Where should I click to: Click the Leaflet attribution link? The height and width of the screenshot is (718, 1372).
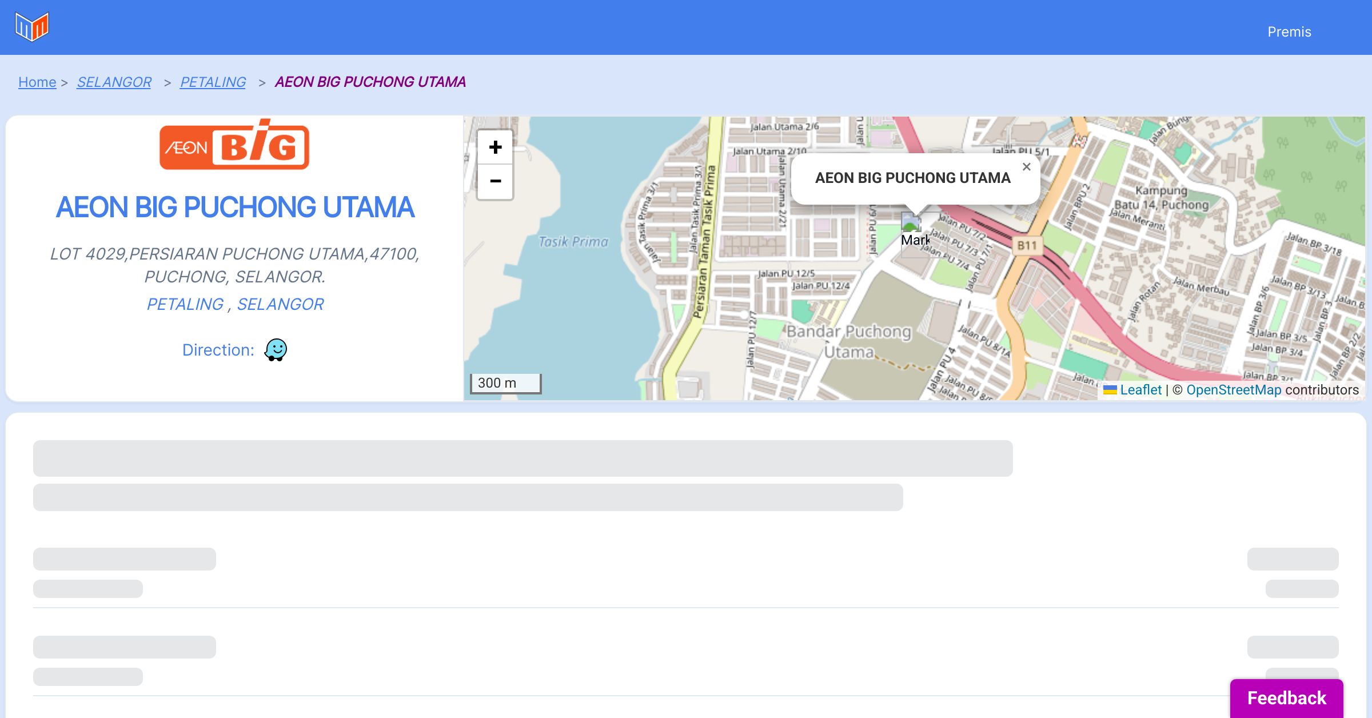tap(1140, 390)
